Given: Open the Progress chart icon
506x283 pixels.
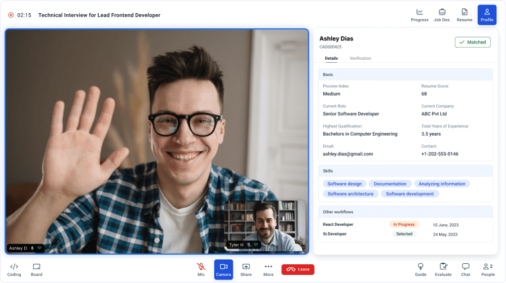Looking at the screenshot, I should 419,15.
